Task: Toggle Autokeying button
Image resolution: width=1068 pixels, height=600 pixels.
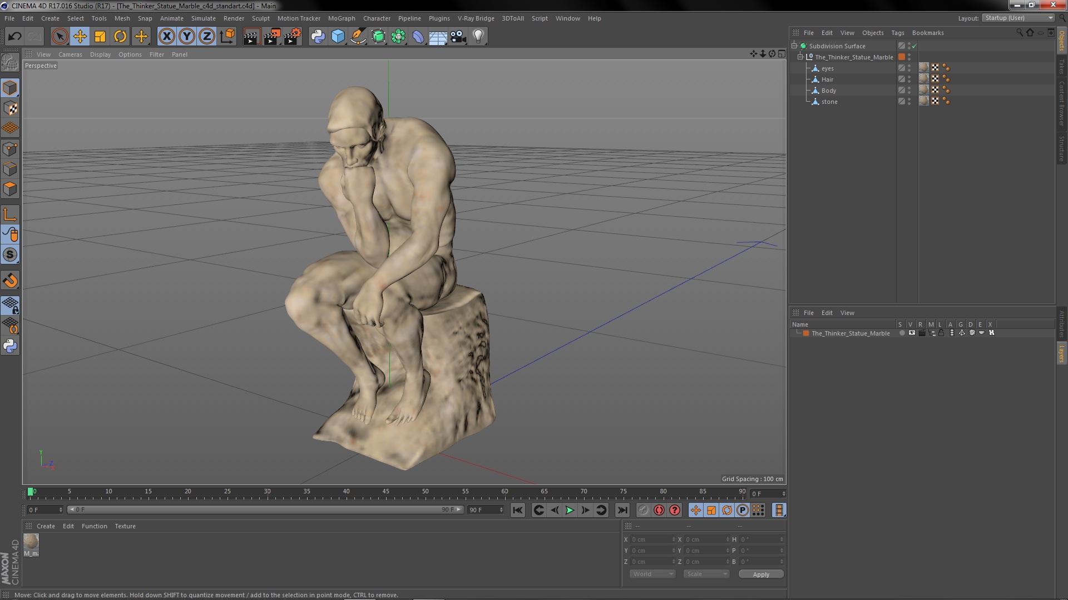Action: [x=659, y=510]
